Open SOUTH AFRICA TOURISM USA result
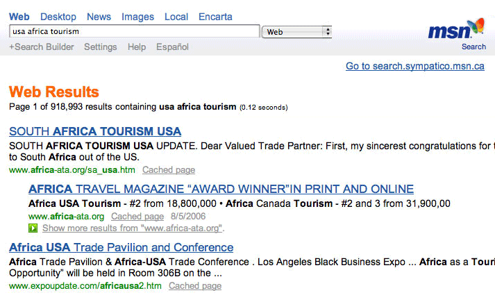 point(95,131)
